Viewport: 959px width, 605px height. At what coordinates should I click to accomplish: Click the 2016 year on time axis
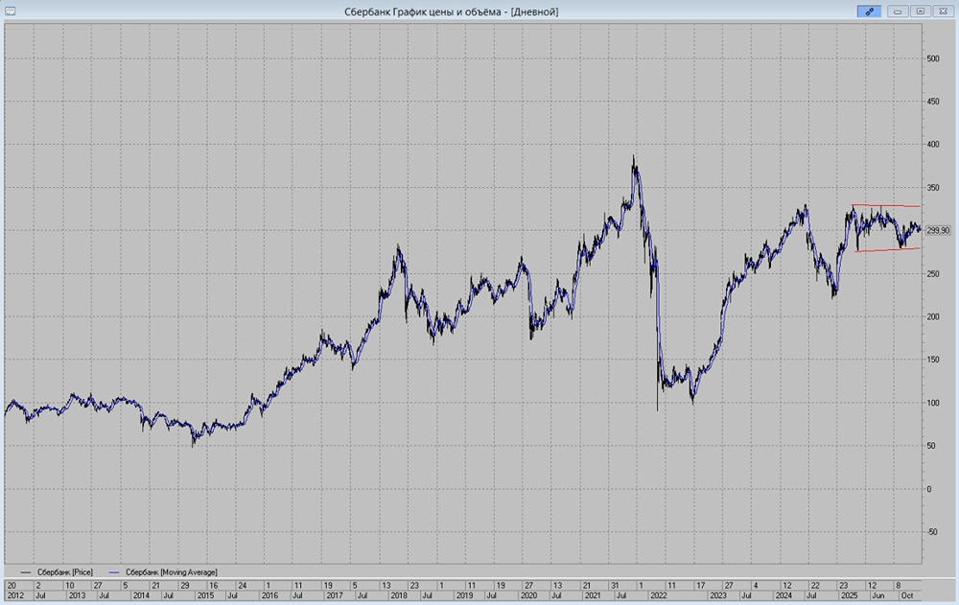click(x=269, y=595)
